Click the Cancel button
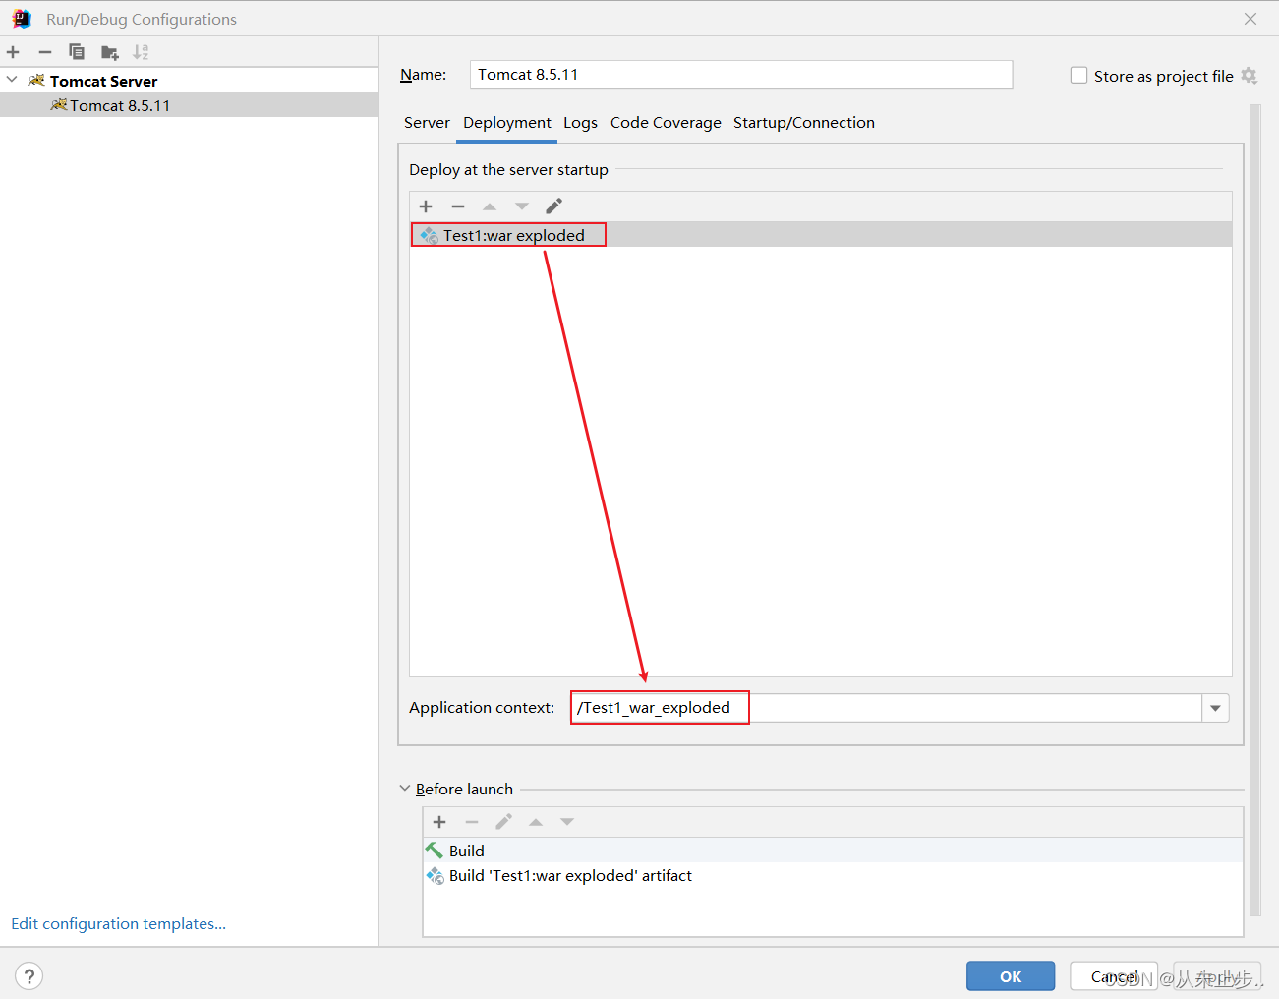 1114,976
